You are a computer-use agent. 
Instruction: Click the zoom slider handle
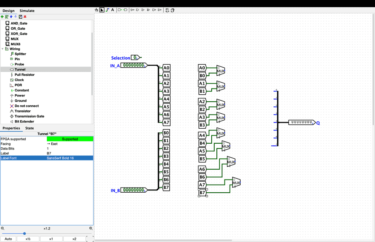25,234
